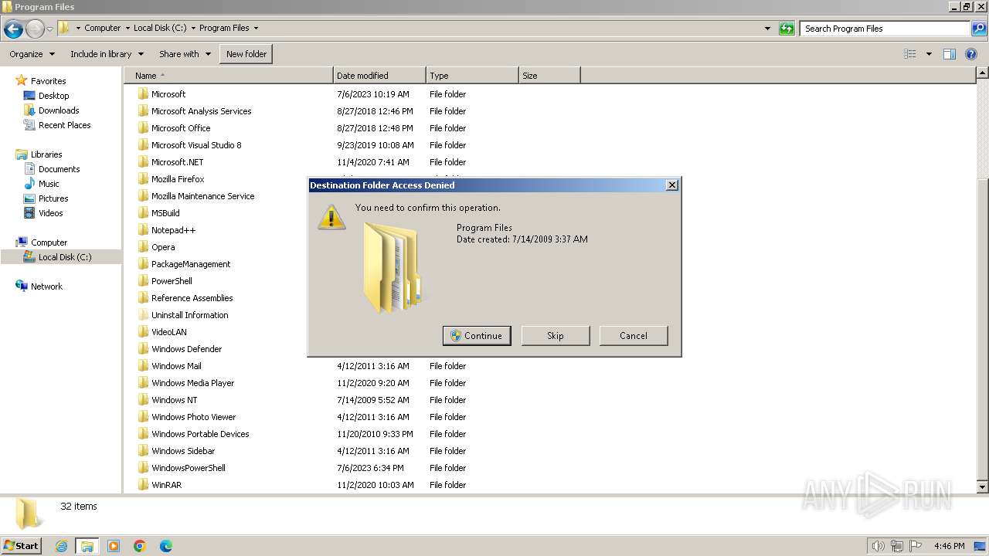This screenshot has width=989, height=556.
Task: Click the Local Disk (C:) breadcrumb
Action: click(x=160, y=28)
